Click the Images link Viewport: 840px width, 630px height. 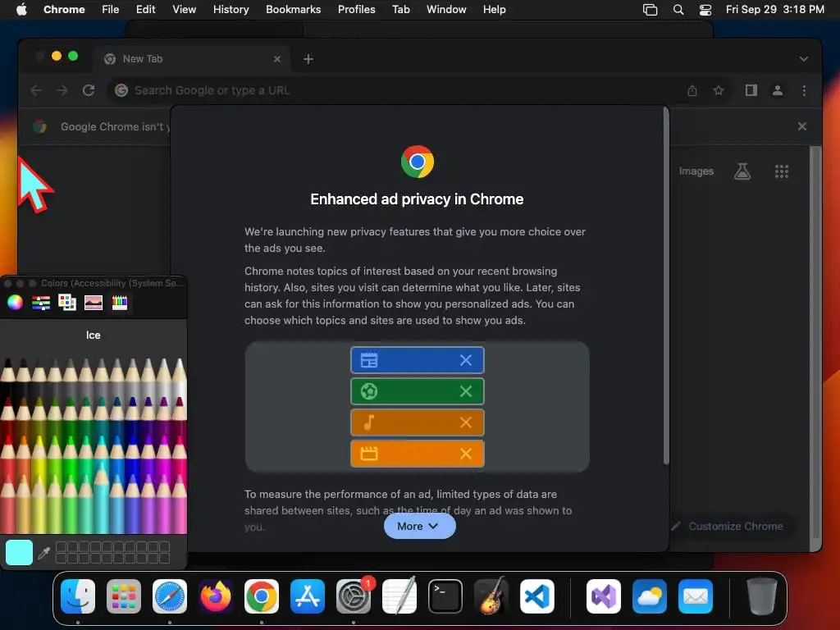click(696, 171)
